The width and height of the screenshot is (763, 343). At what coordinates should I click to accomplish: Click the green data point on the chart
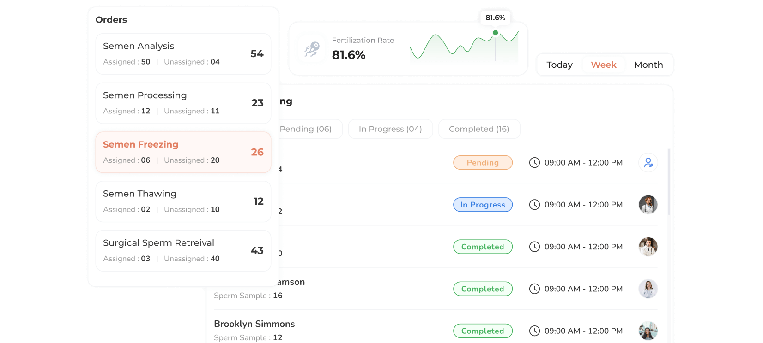tap(496, 33)
